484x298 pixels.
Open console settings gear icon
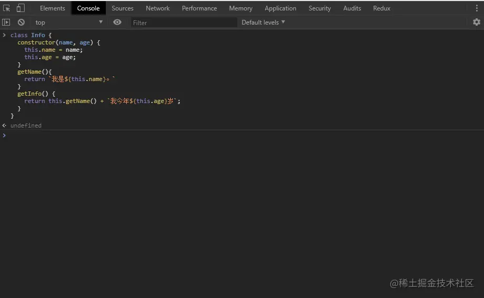pos(477,22)
